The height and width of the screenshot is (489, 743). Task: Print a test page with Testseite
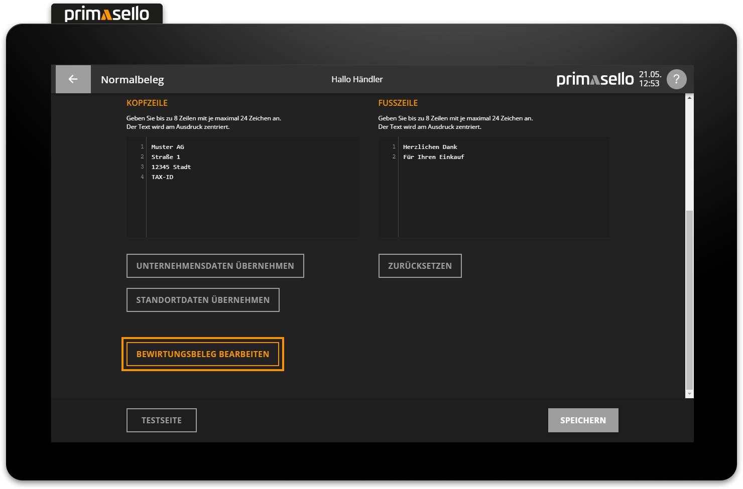pos(161,420)
